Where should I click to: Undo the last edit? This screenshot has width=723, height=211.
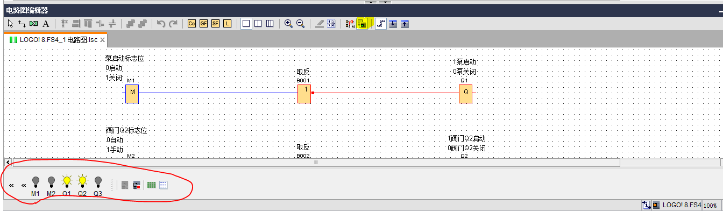click(x=161, y=24)
